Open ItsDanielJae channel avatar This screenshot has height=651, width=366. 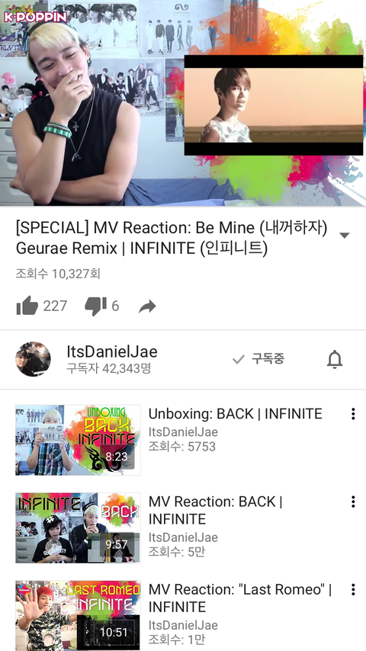pyautogui.click(x=34, y=359)
